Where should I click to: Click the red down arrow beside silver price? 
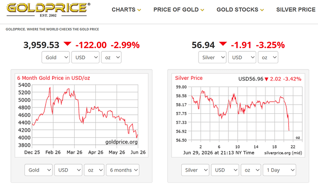[x=223, y=44]
